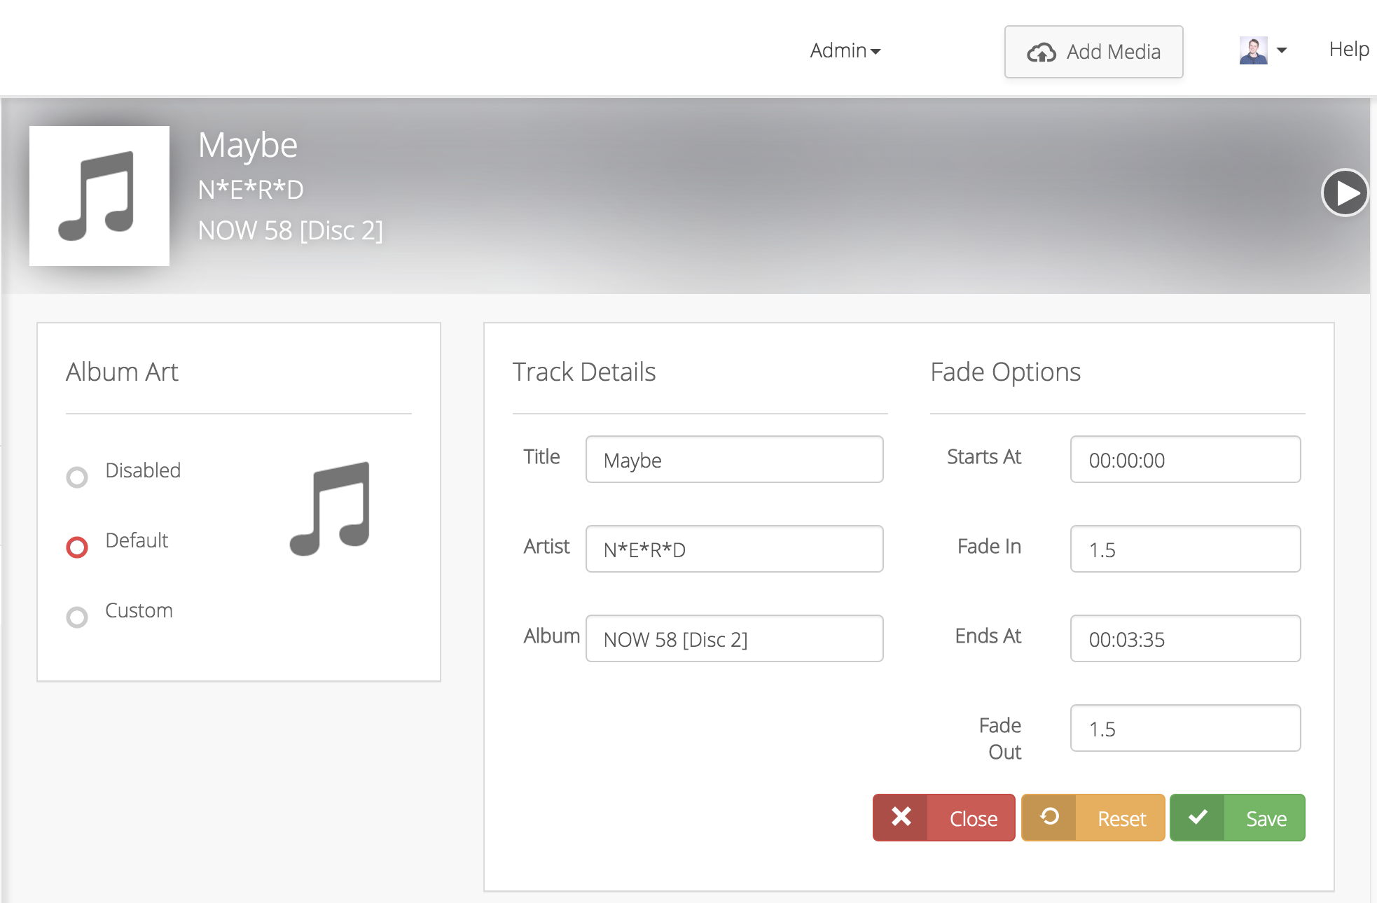Click album name NOW 58 [Disc 2] in header

[x=291, y=230]
